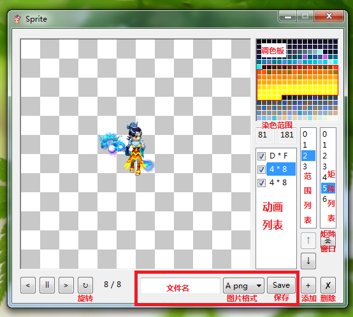Viewport: 353px width, 317px height.
Task: Click the rotate icon button
Action: tap(85, 285)
